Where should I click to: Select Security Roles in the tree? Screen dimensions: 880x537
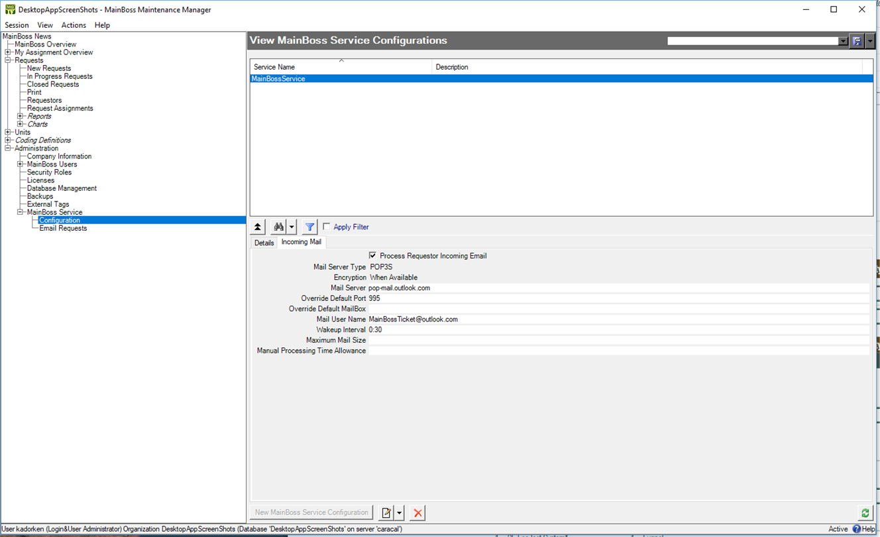coord(49,172)
